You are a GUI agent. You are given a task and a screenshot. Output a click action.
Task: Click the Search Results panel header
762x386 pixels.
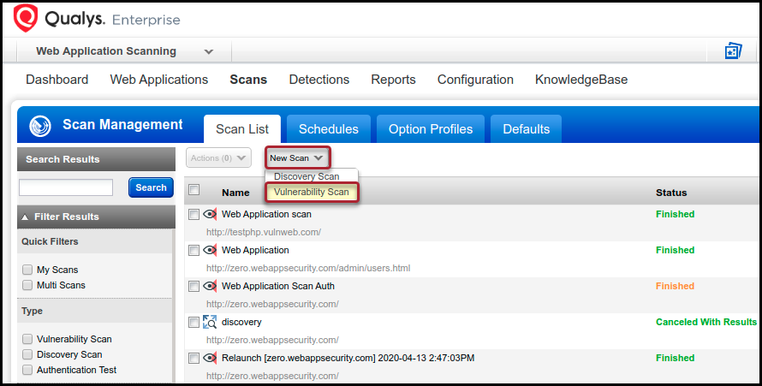96,159
